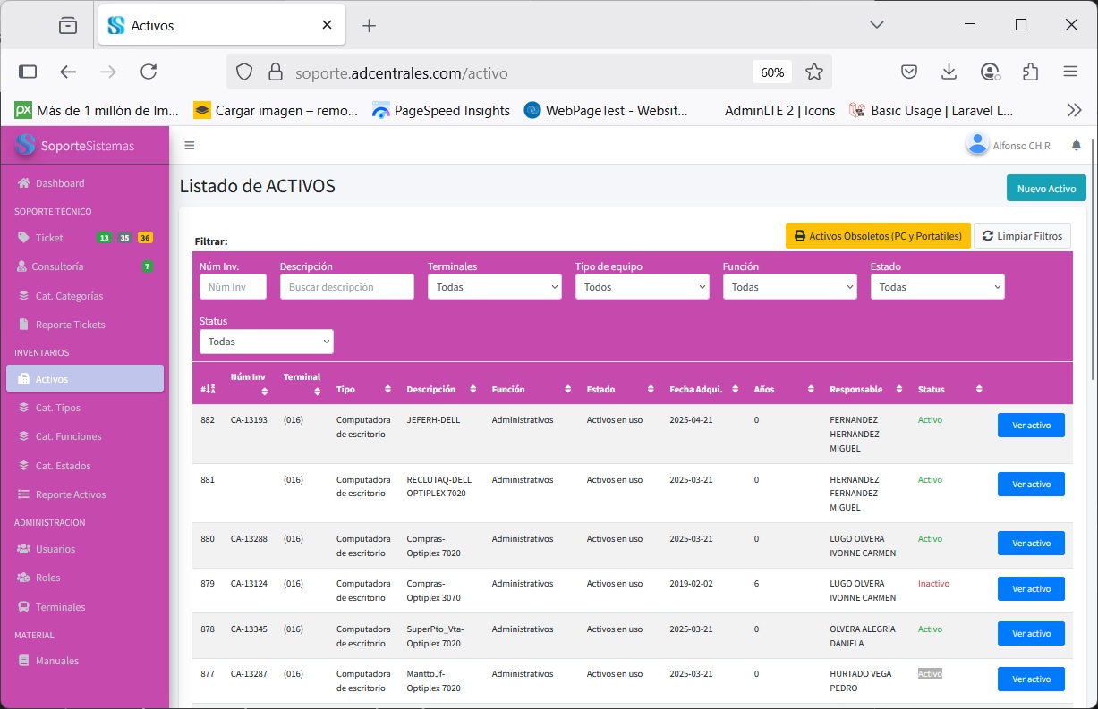The height and width of the screenshot is (709, 1098).
Task: Click the hamburger sidebar toggle icon
Action: 189,146
